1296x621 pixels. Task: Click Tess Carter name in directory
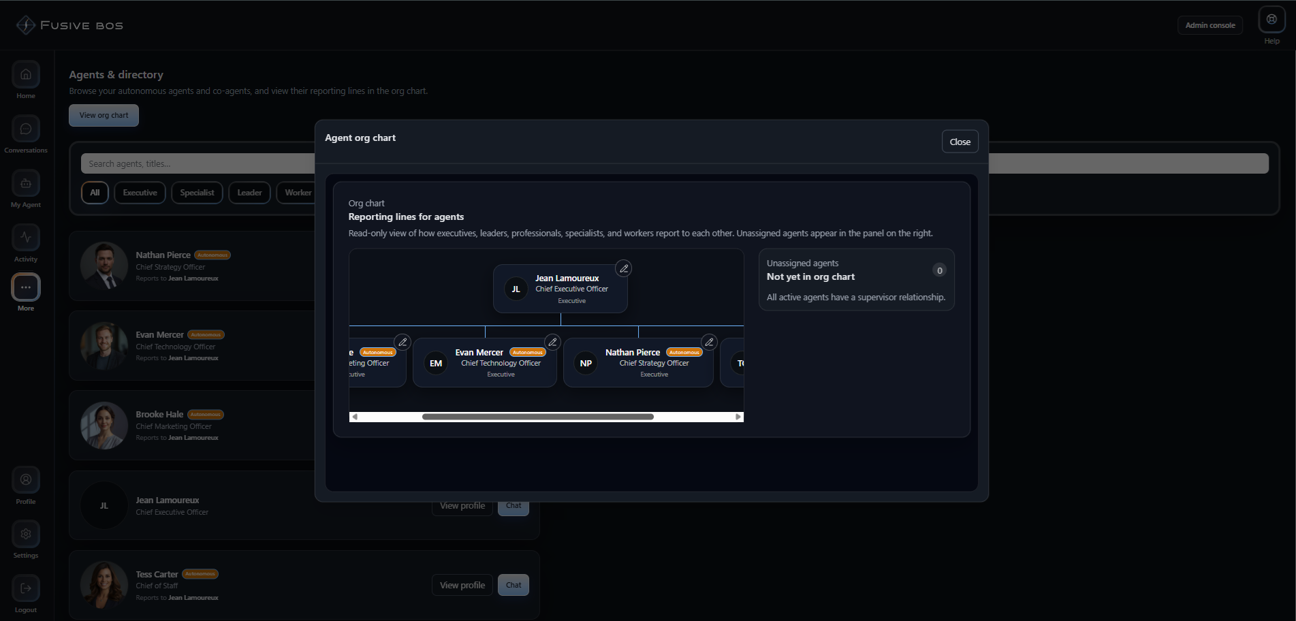[x=157, y=575]
